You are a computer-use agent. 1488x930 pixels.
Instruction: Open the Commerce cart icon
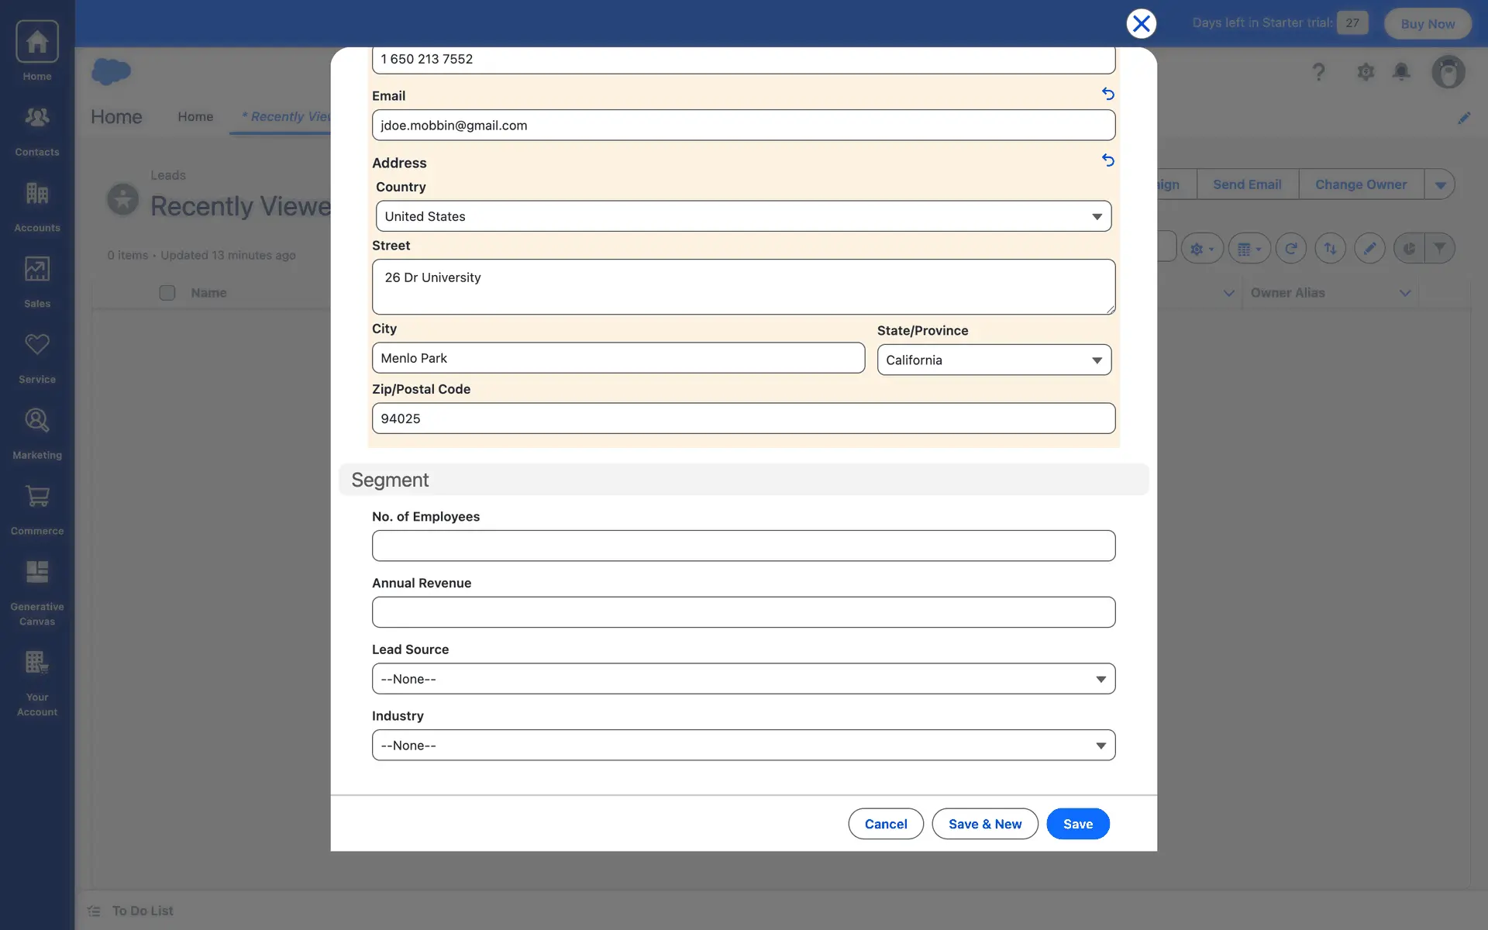tap(36, 497)
